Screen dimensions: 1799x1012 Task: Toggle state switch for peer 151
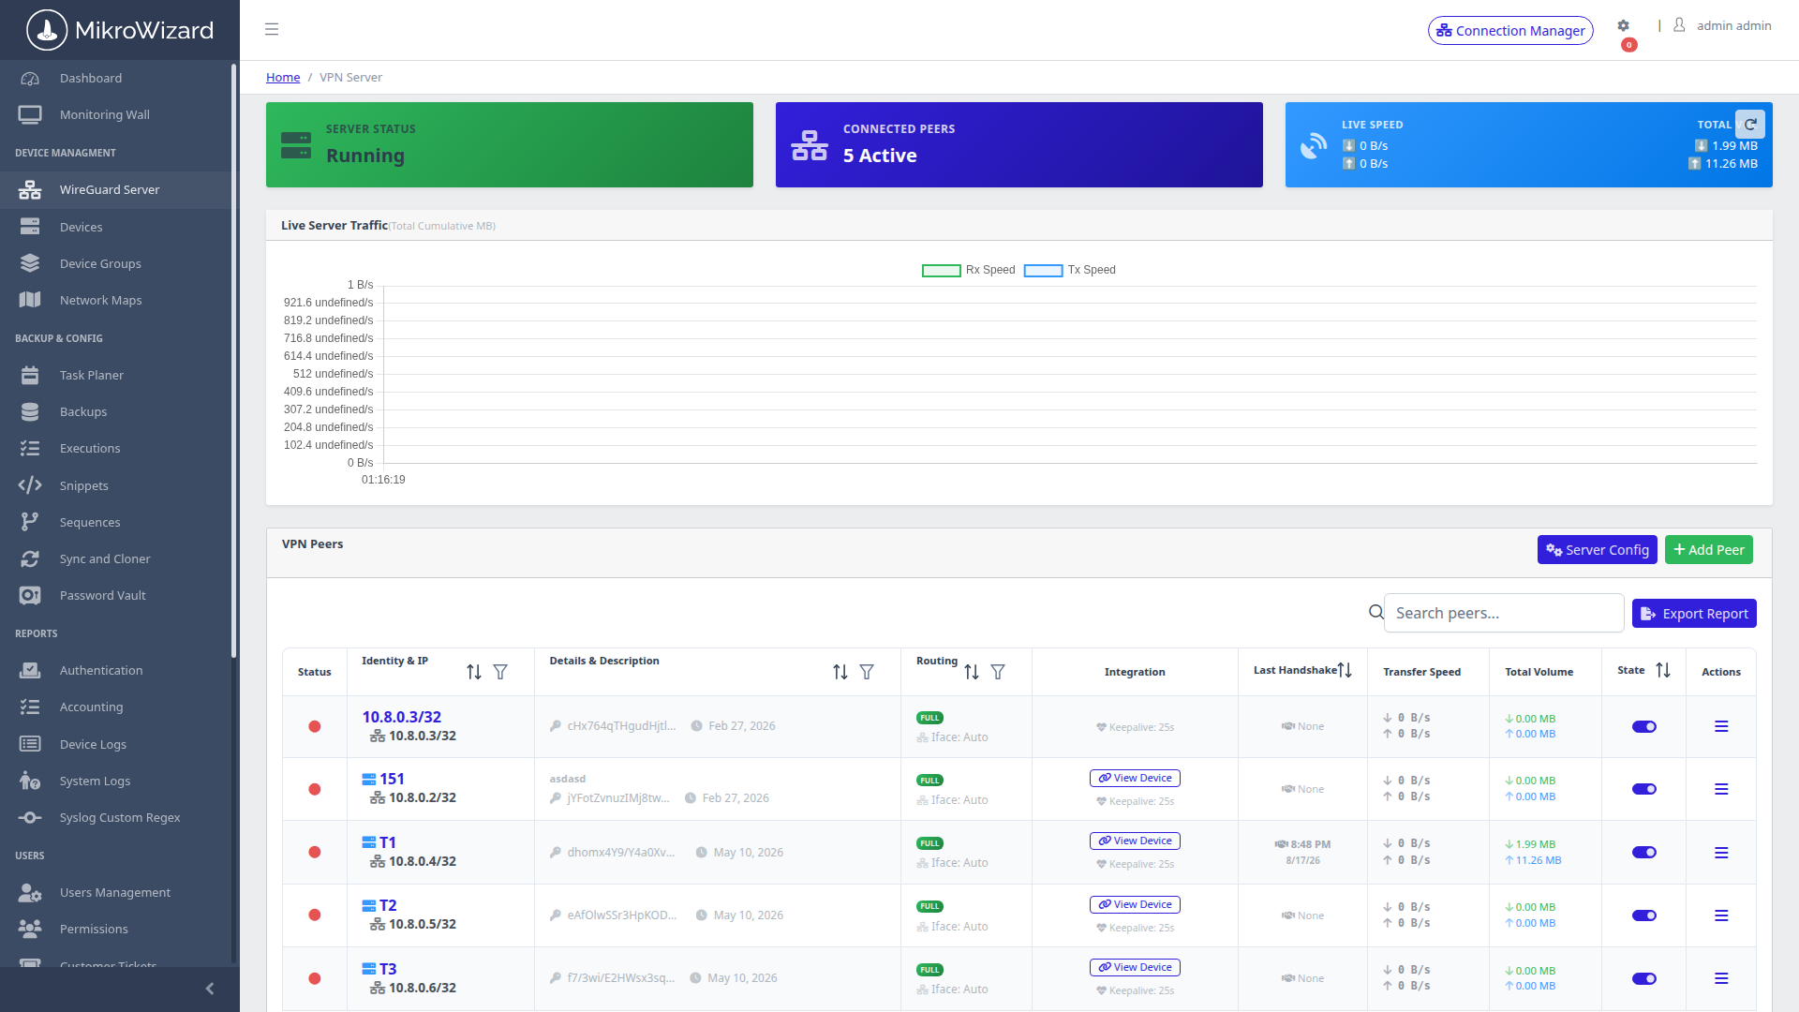pos(1644,789)
